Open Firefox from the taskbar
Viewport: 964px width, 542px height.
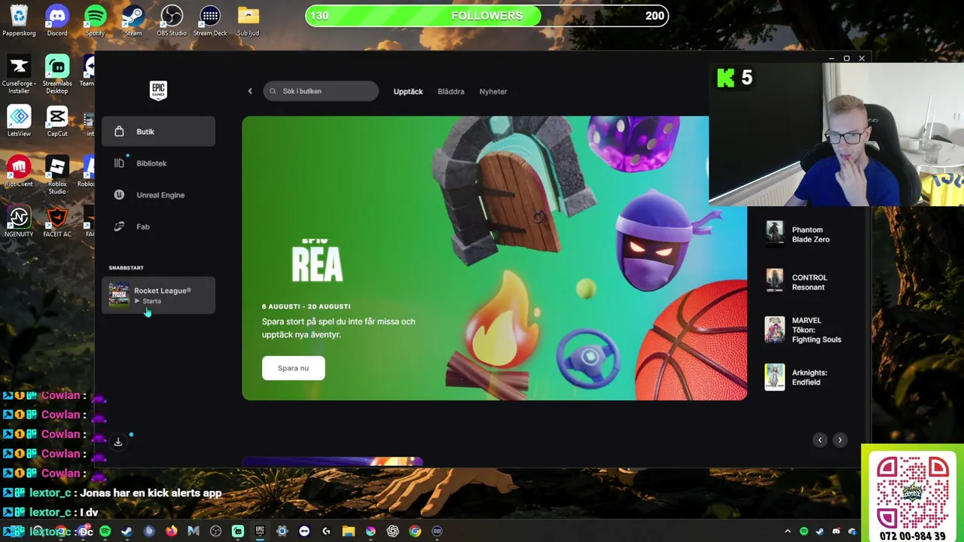pos(171,531)
